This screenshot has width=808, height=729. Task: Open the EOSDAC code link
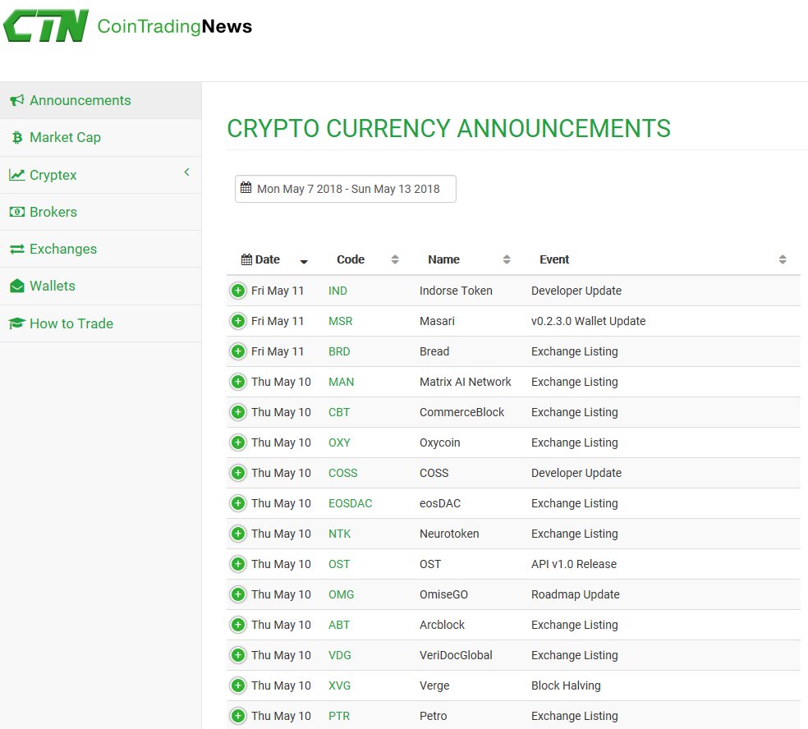point(351,503)
